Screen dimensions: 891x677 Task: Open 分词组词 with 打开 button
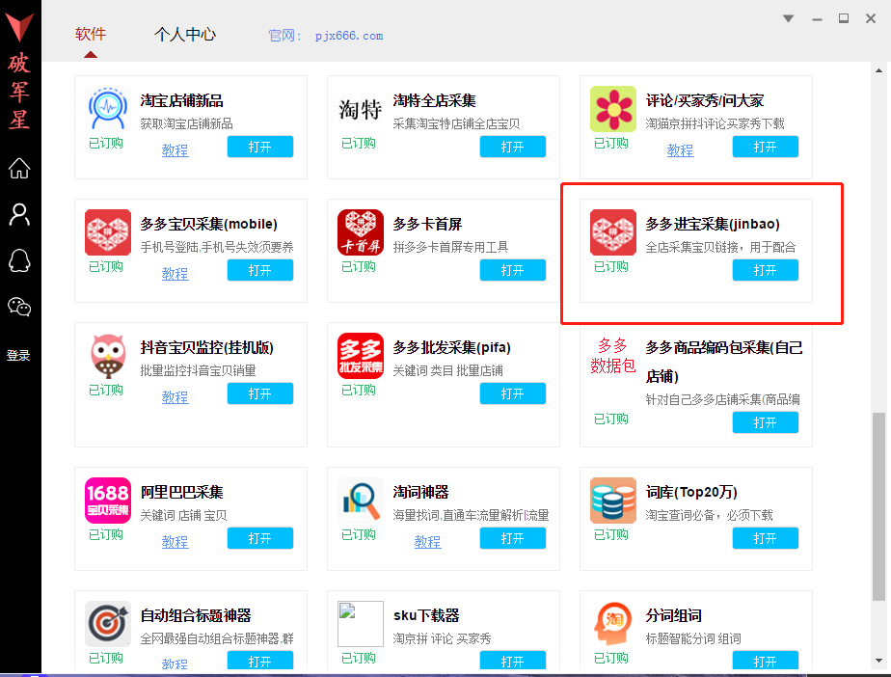click(766, 661)
